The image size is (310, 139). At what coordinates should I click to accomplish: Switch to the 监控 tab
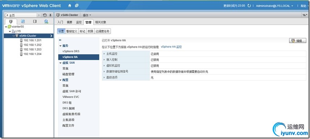(x=79, y=22)
